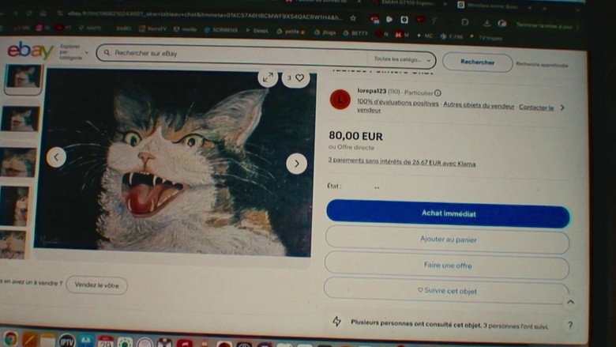Open the RetroTV bookmark
The width and height of the screenshot is (616, 347).
tap(152, 28)
